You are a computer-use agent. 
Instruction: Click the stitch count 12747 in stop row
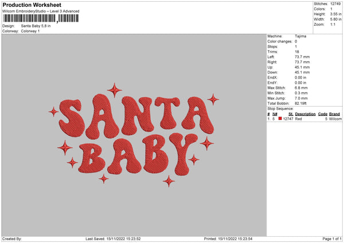[288, 119]
